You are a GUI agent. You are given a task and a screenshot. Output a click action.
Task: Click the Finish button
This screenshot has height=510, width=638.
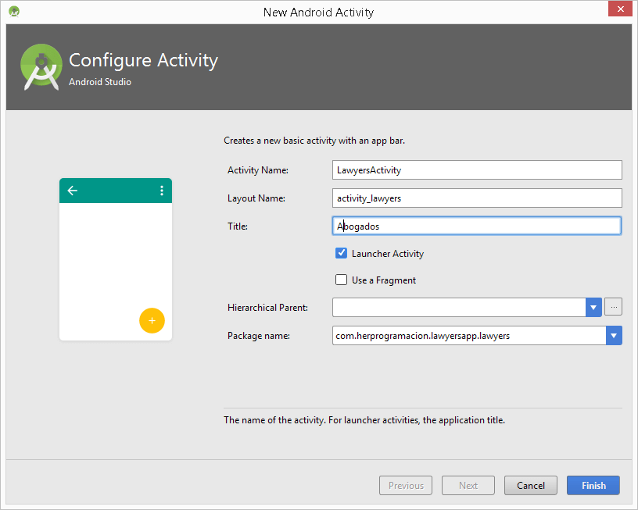(x=593, y=485)
